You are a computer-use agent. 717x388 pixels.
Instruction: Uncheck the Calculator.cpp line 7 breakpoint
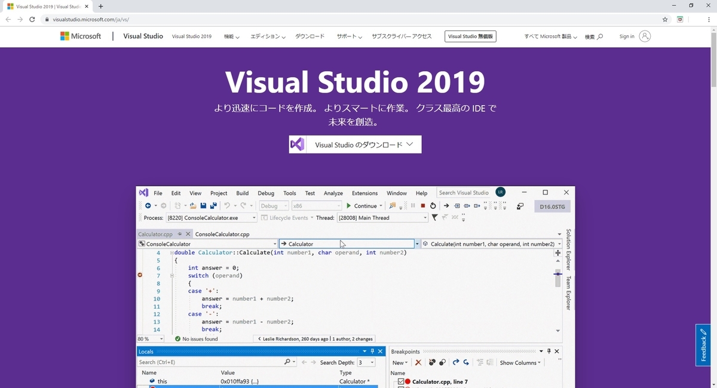pyautogui.click(x=402, y=381)
